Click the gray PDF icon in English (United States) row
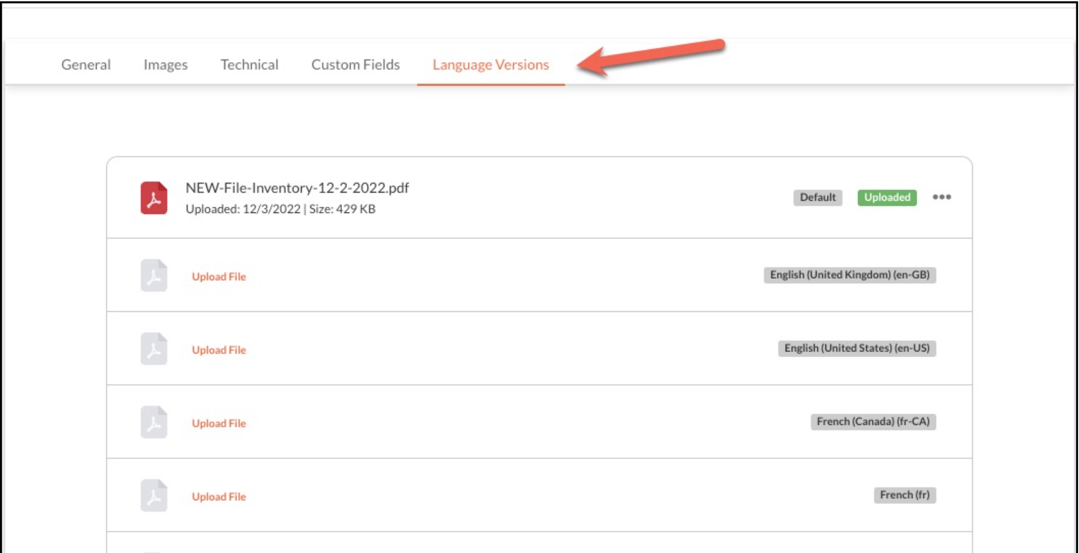The height and width of the screenshot is (553, 1079). [x=154, y=348]
